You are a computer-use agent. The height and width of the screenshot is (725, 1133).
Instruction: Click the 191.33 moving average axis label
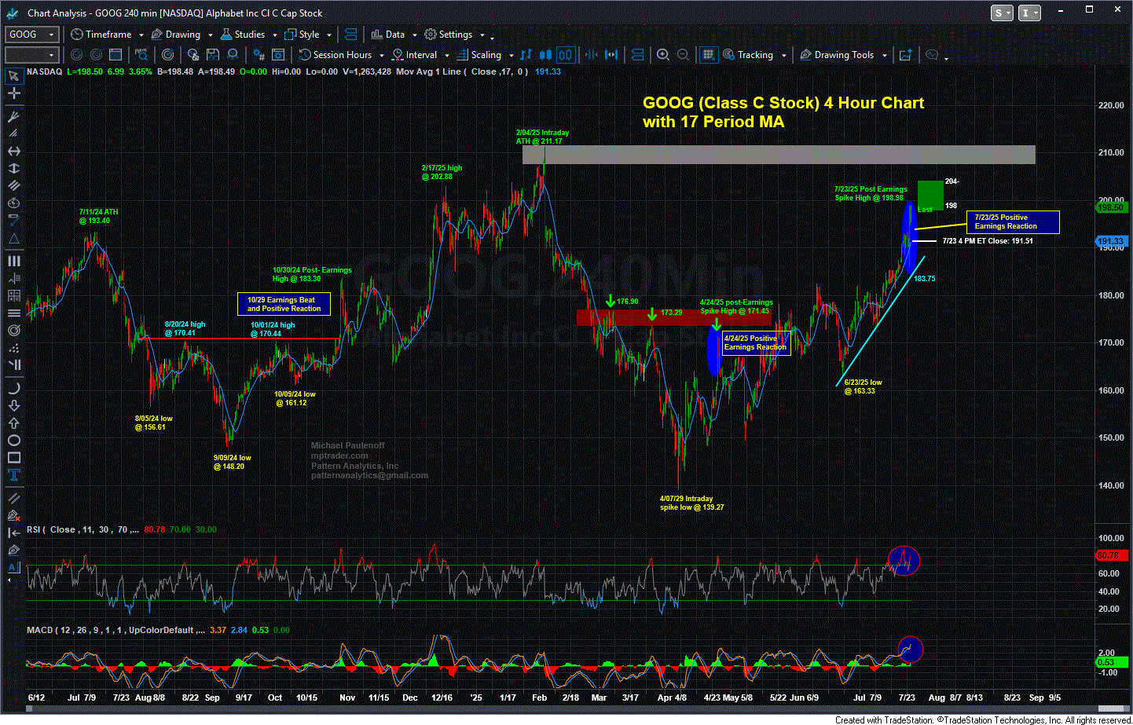pos(1110,241)
